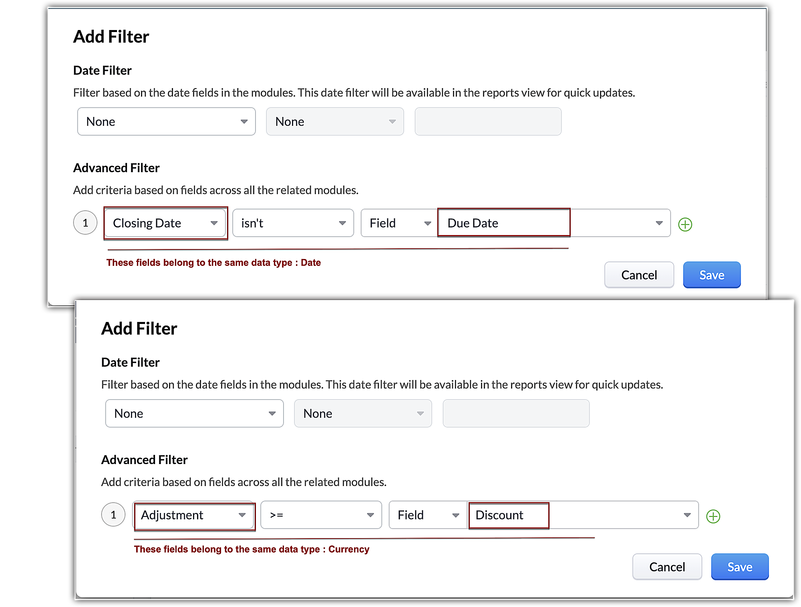Open the >= operator dropdown
The width and height of the screenshot is (801, 607).
coord(321,515)
